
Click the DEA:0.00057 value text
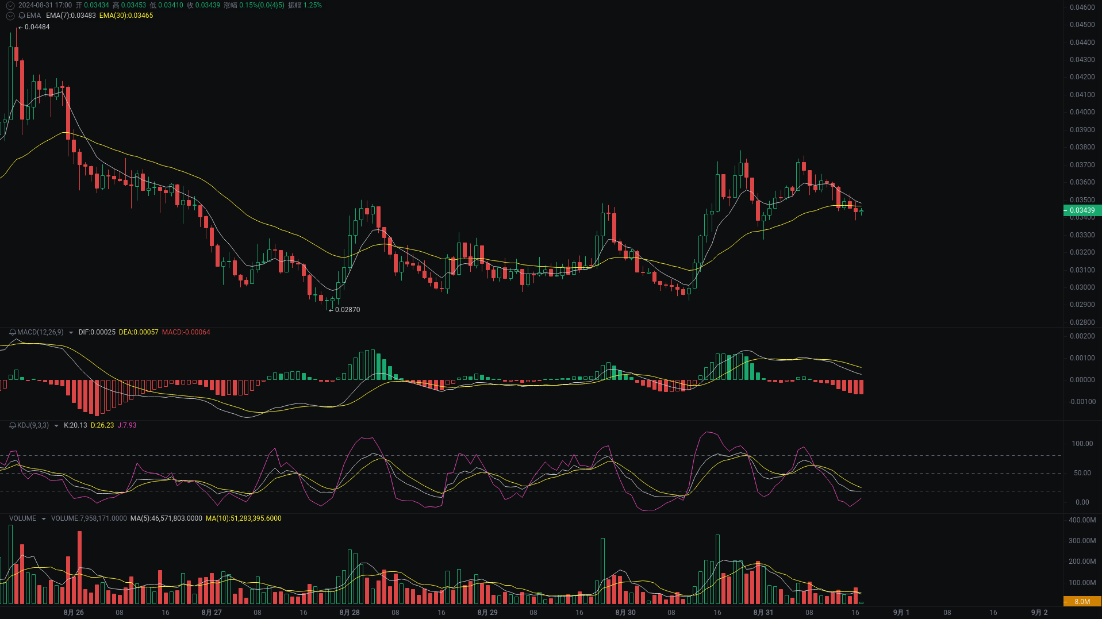pyautogui.click(x=139, y=332)
